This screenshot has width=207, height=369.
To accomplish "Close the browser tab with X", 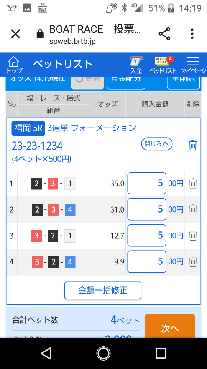I will [x=16, y=34].
